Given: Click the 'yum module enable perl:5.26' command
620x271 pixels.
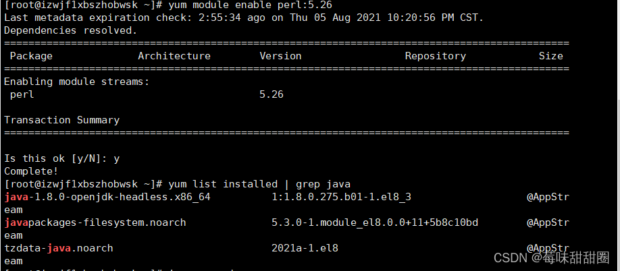Looking at the screenshot, I should [x=250, y=5].
